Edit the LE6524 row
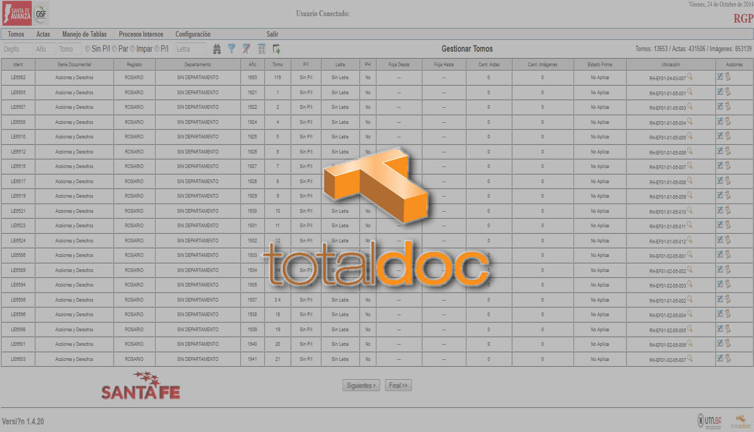 (720, 240)
